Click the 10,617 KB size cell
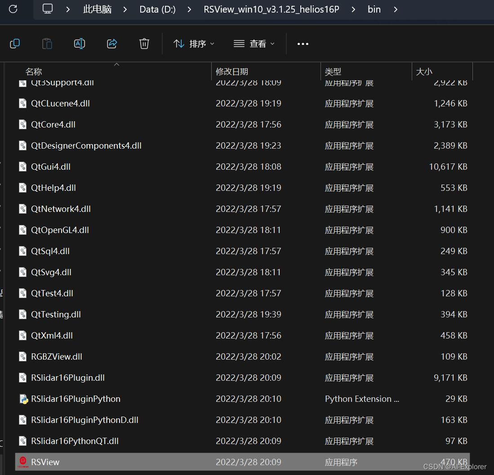Image resolution: width=494 pixels, height=475 pixels. (x=448, y=167)
